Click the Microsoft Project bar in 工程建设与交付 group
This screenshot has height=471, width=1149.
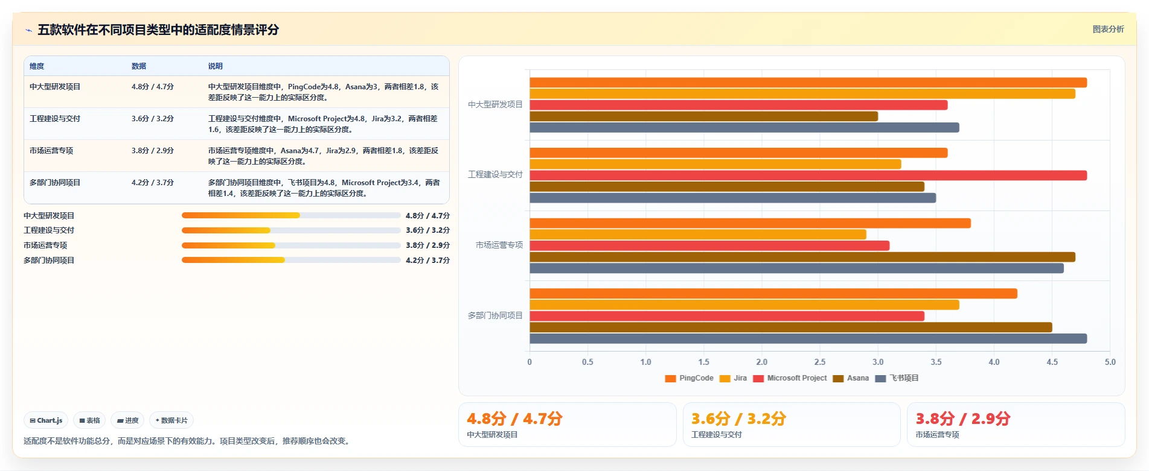click(808, 175)
